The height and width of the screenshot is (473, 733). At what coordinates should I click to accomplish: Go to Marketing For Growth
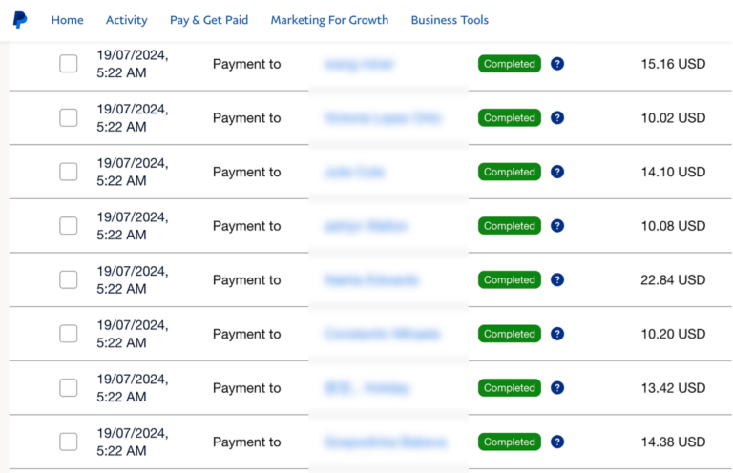329,20
